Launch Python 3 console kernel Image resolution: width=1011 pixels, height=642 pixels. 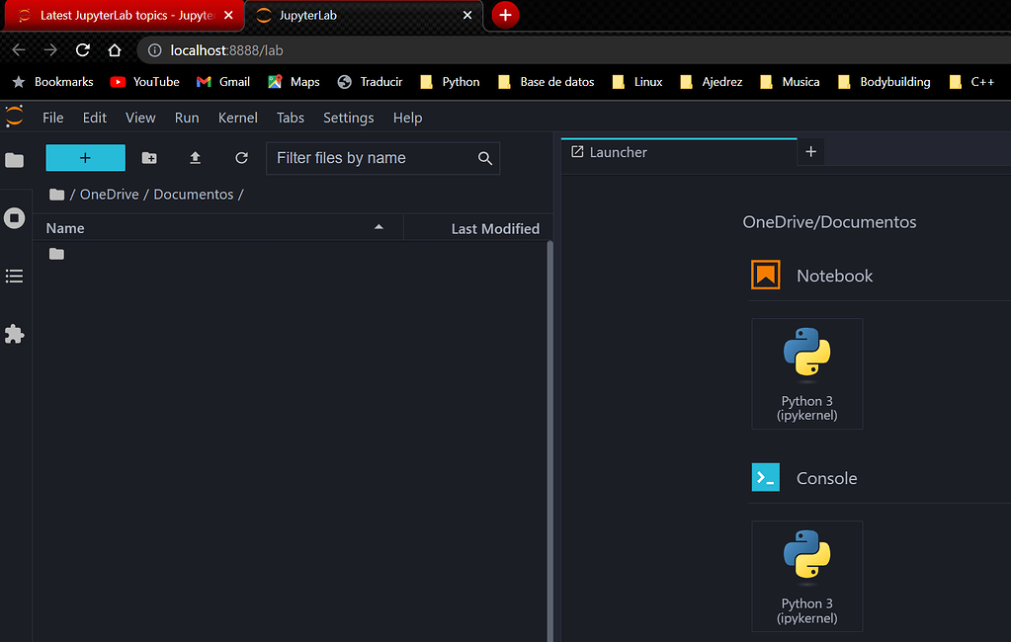pos(806,576)
